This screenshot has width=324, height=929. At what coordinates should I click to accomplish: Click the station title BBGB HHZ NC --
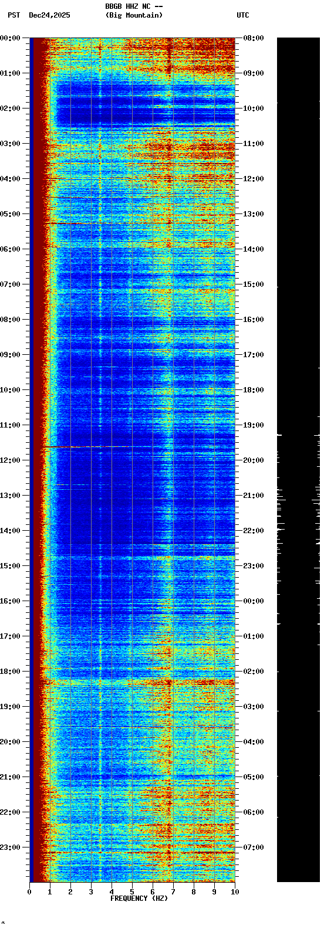134,6
